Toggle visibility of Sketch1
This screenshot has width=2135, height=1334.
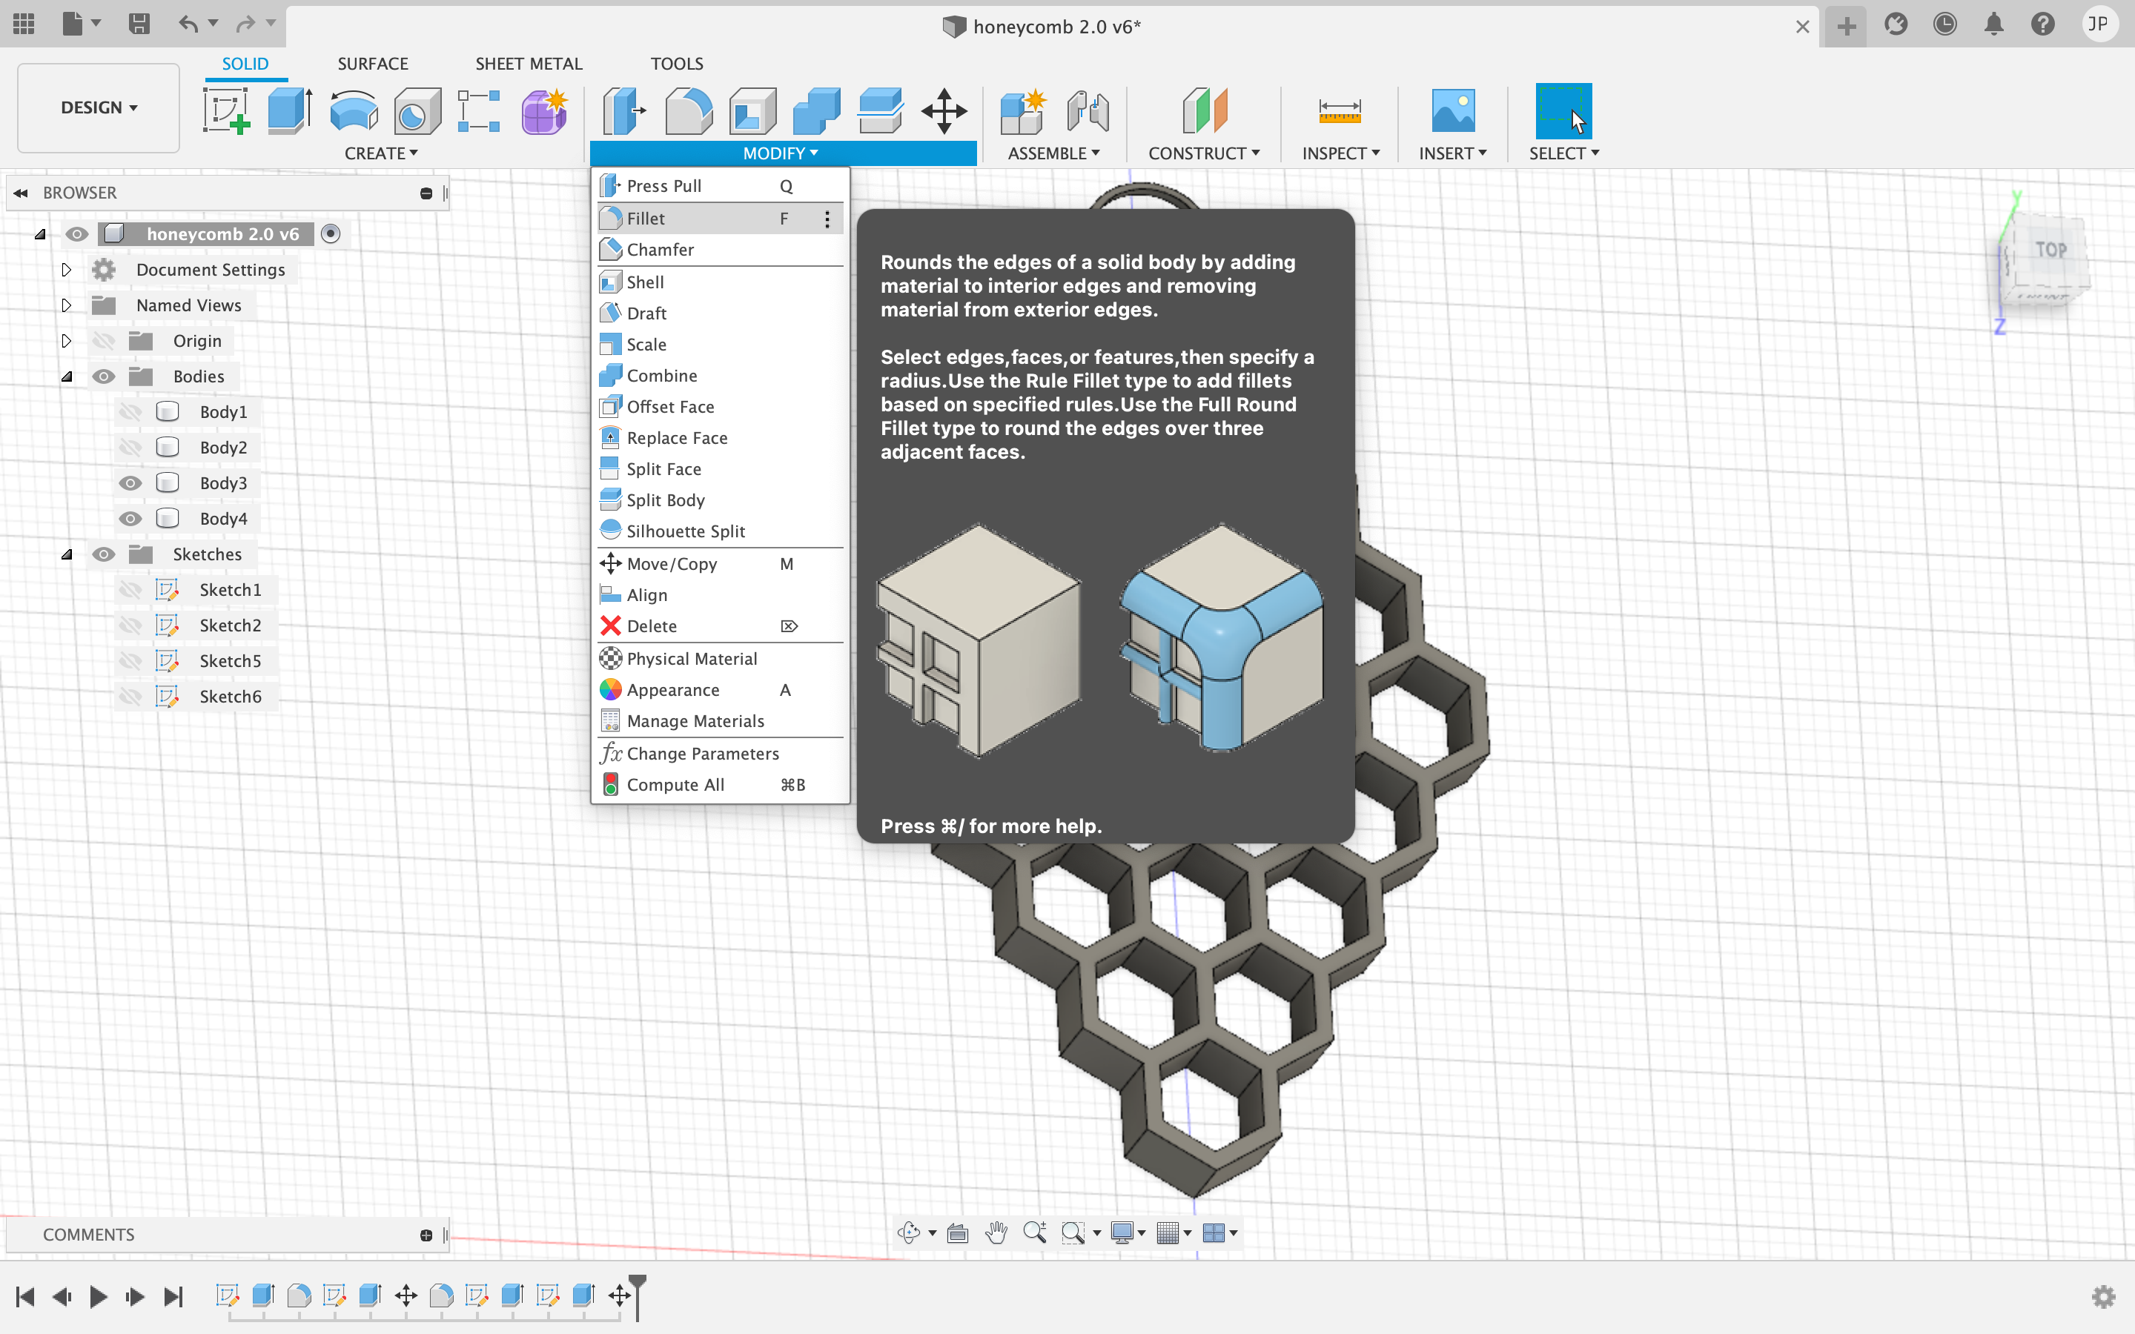tap(130, 589)
